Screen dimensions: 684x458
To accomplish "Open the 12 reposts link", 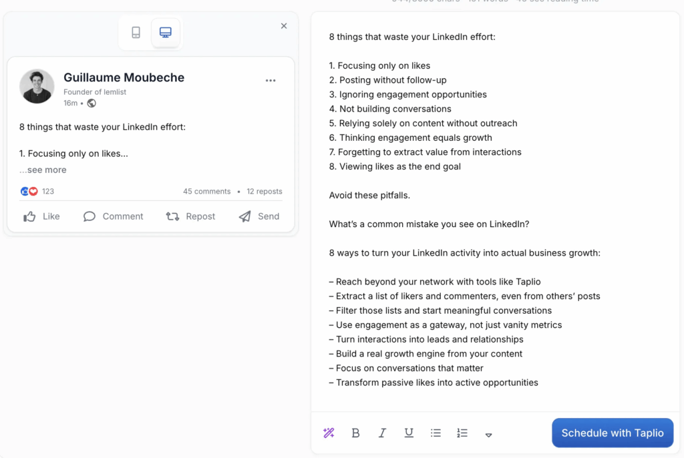I will click(265, 192).
